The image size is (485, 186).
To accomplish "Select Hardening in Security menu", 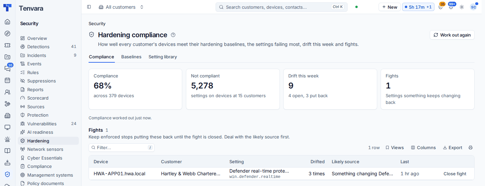I will [48, 141].
